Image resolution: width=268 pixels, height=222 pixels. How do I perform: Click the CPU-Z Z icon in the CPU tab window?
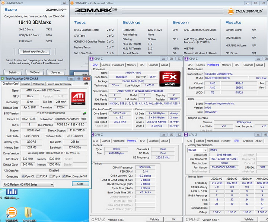[x=92, y=59]
